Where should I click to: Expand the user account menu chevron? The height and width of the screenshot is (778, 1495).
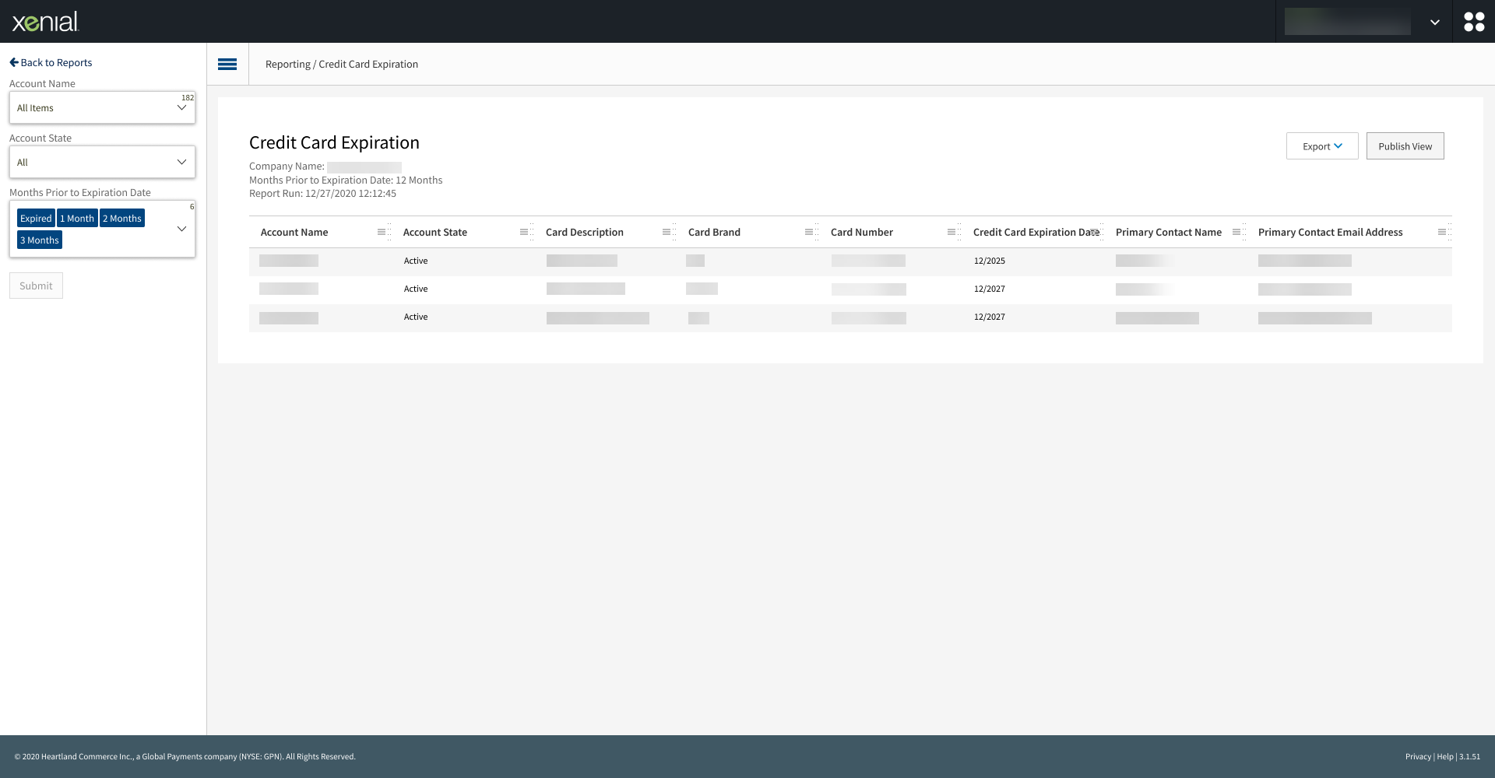(x=1434, y=23)
